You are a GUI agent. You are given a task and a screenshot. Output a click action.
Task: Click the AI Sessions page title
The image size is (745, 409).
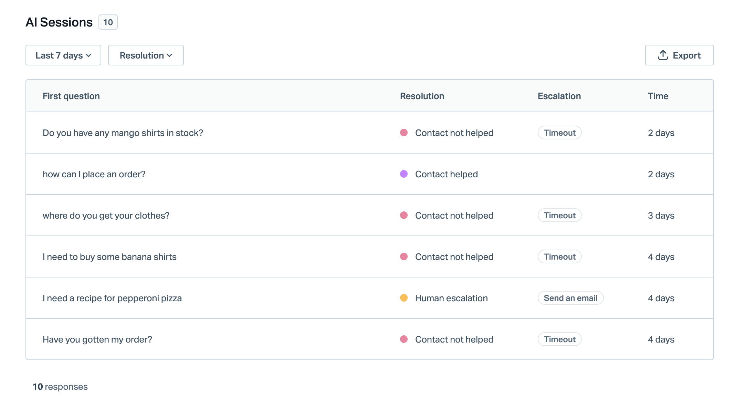click(59, 22)
